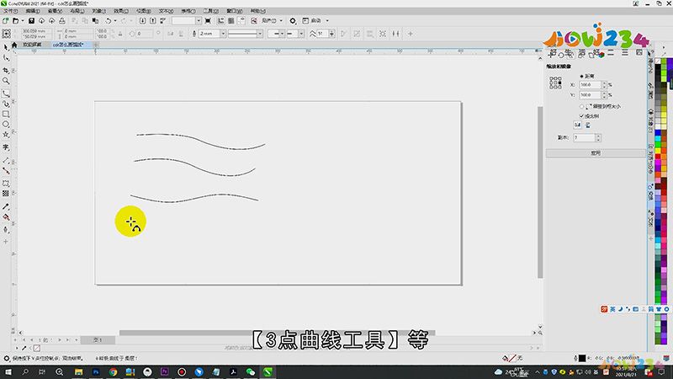Switch to the welcome screen tab
The image size is (673, 379).
point(32,45)
